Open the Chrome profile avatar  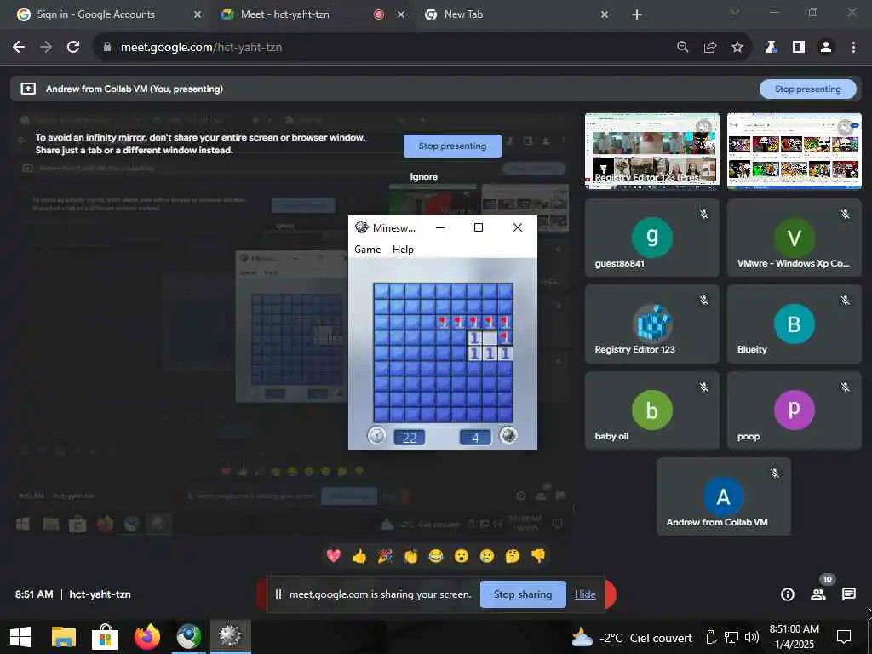pos(826,48)
